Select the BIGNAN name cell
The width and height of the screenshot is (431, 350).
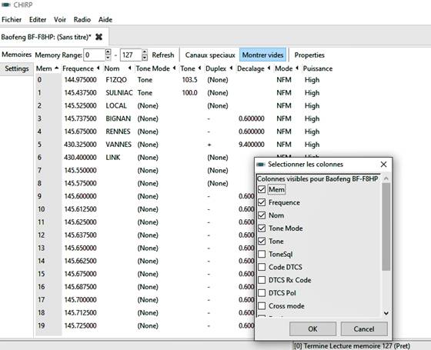tap(119, 118)
